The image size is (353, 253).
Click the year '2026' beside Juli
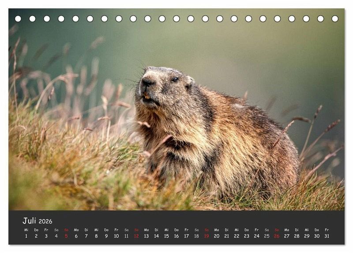click(45, 222)
